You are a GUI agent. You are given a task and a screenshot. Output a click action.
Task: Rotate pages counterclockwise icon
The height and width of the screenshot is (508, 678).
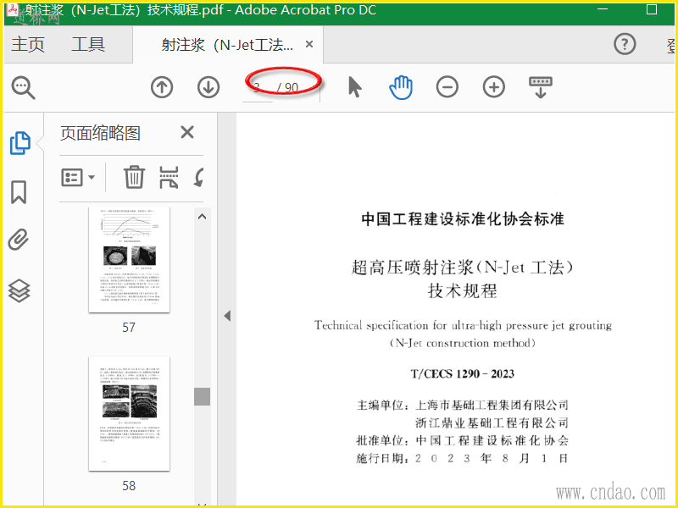pyautogui.click(x=199, y=177)
